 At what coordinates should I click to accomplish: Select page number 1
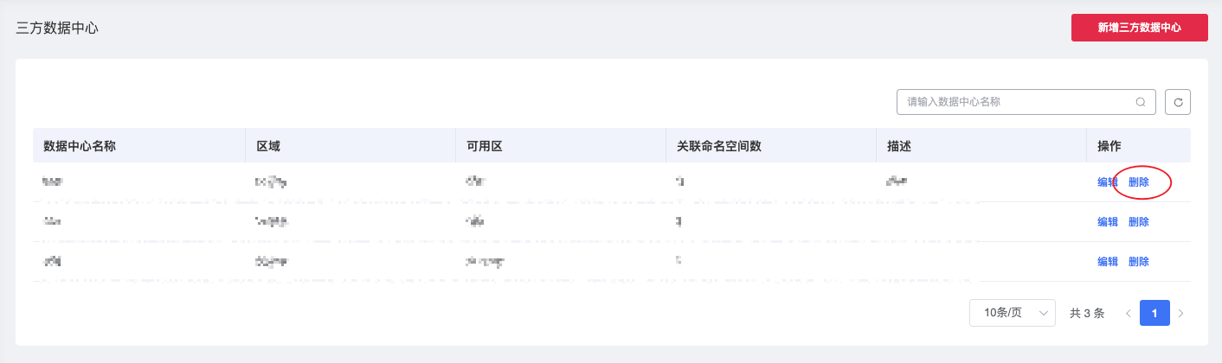coord(1154,313)
